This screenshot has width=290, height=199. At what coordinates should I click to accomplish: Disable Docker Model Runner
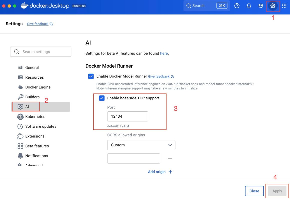tap(91, 76)
